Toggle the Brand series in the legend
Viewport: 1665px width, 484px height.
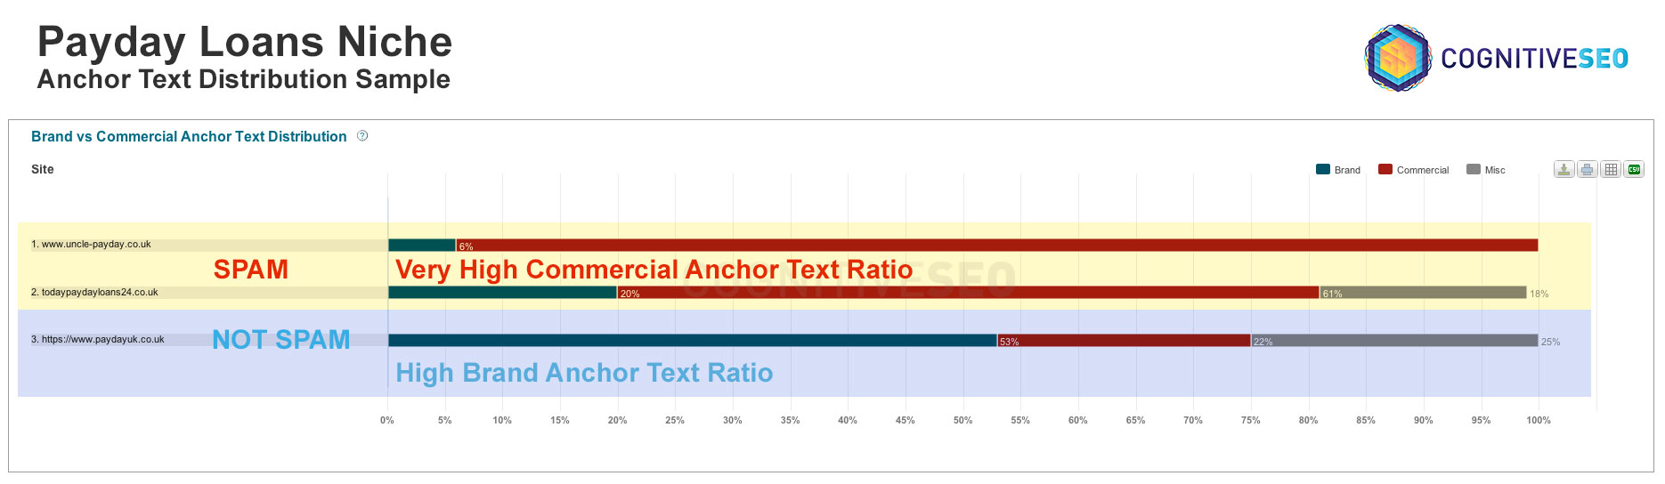[1338, 170]
